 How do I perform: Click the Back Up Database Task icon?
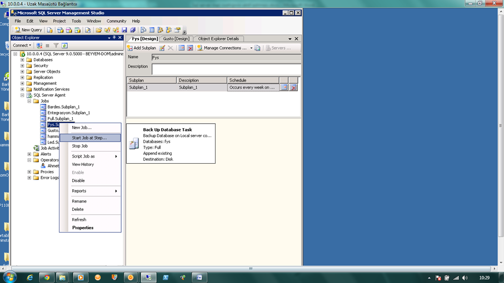(134, 144)
